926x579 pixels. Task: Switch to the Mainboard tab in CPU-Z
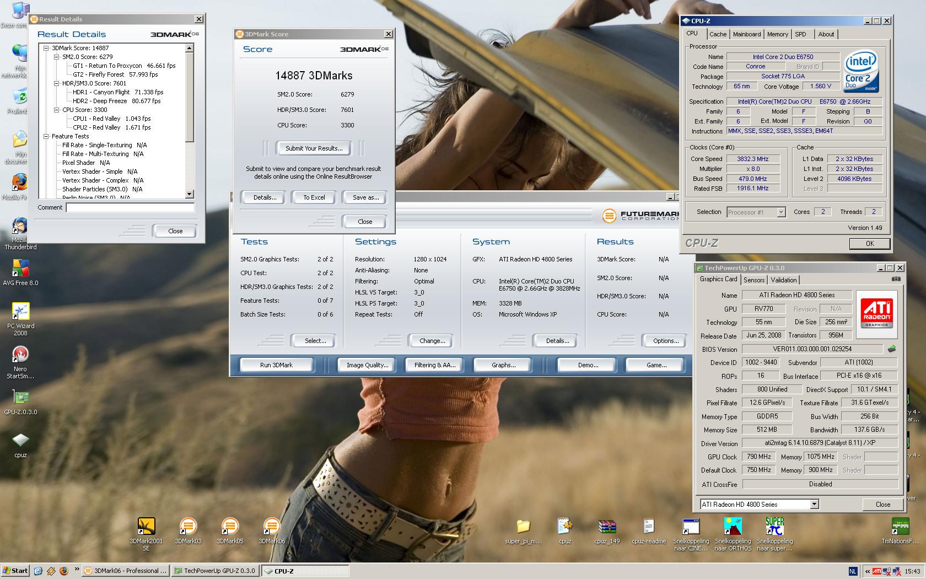[x=746, y=34]
